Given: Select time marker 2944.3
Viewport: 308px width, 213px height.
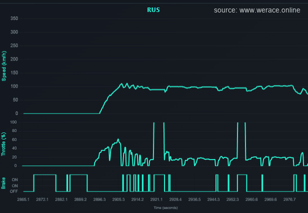Looking at the screenshot, I should click(213, 199).
